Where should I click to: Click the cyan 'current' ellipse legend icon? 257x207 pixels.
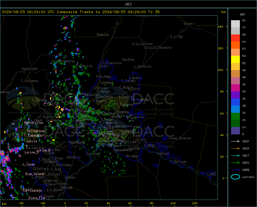[235, 177]
